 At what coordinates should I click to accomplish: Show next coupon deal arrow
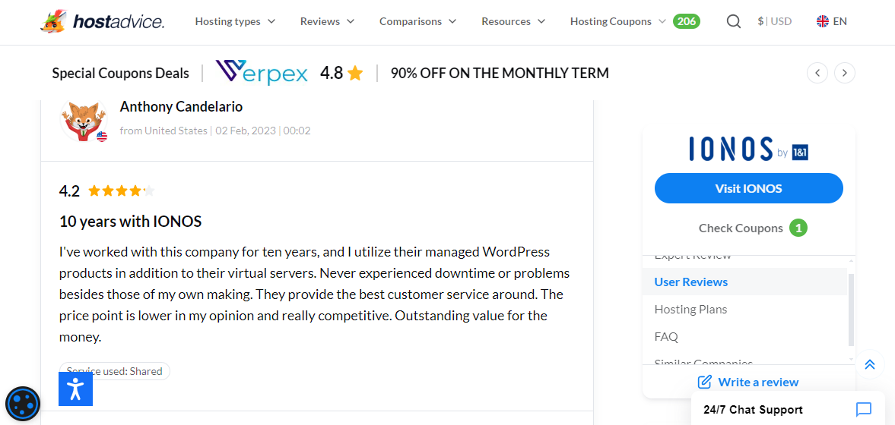click(845, 73)
